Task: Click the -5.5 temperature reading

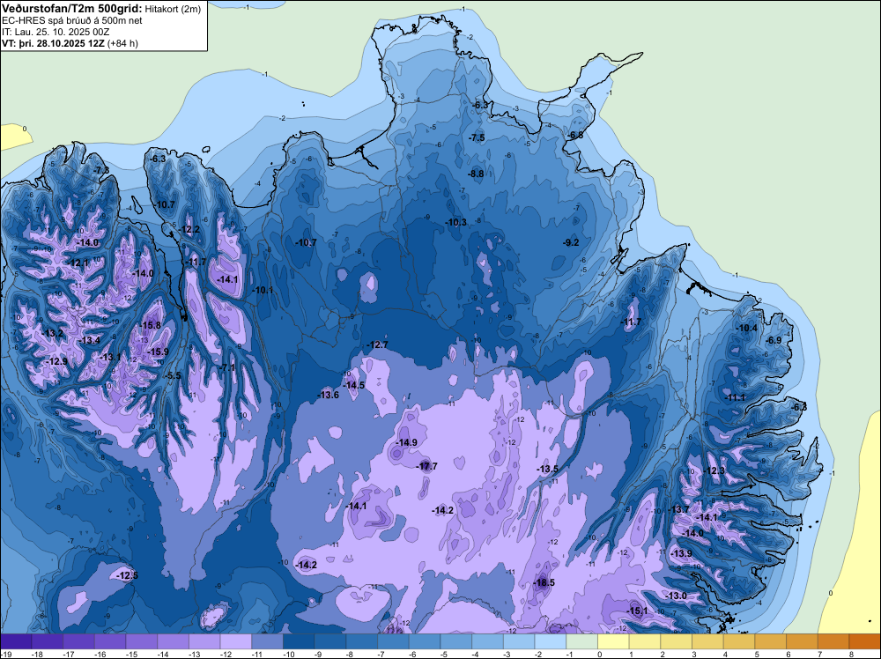Action: (x=174, y=376)
